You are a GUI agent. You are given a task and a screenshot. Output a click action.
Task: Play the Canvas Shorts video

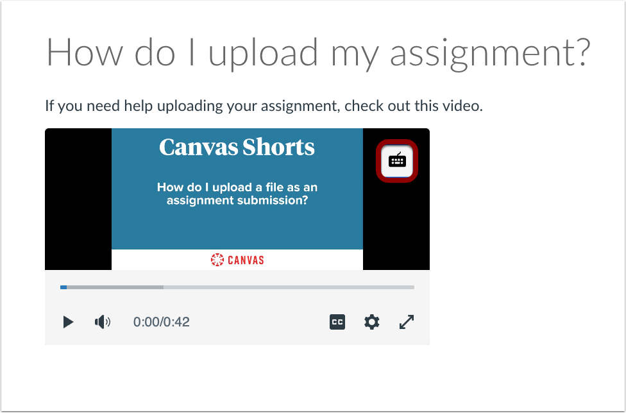point(68,322)
